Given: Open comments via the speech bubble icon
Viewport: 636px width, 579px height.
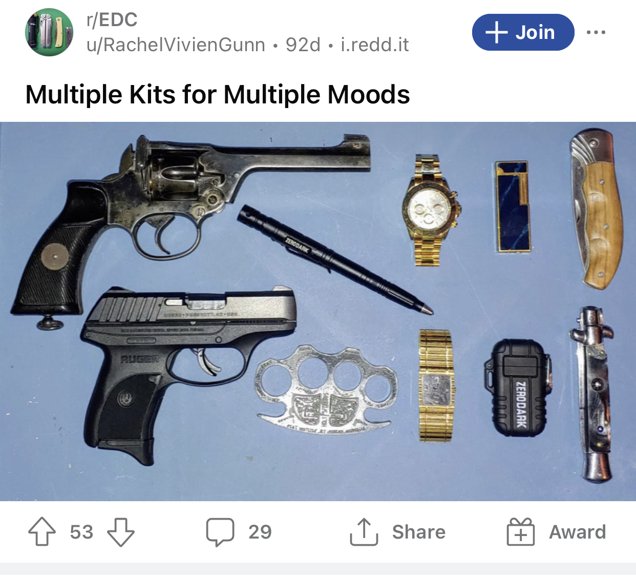Looking at the screenshot, I should tap(220, 532).
